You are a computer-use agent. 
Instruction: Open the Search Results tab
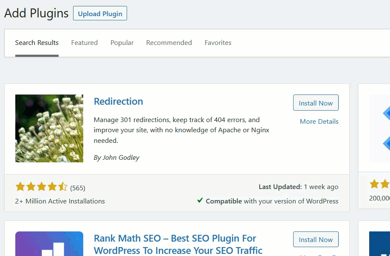coord(37,43)
